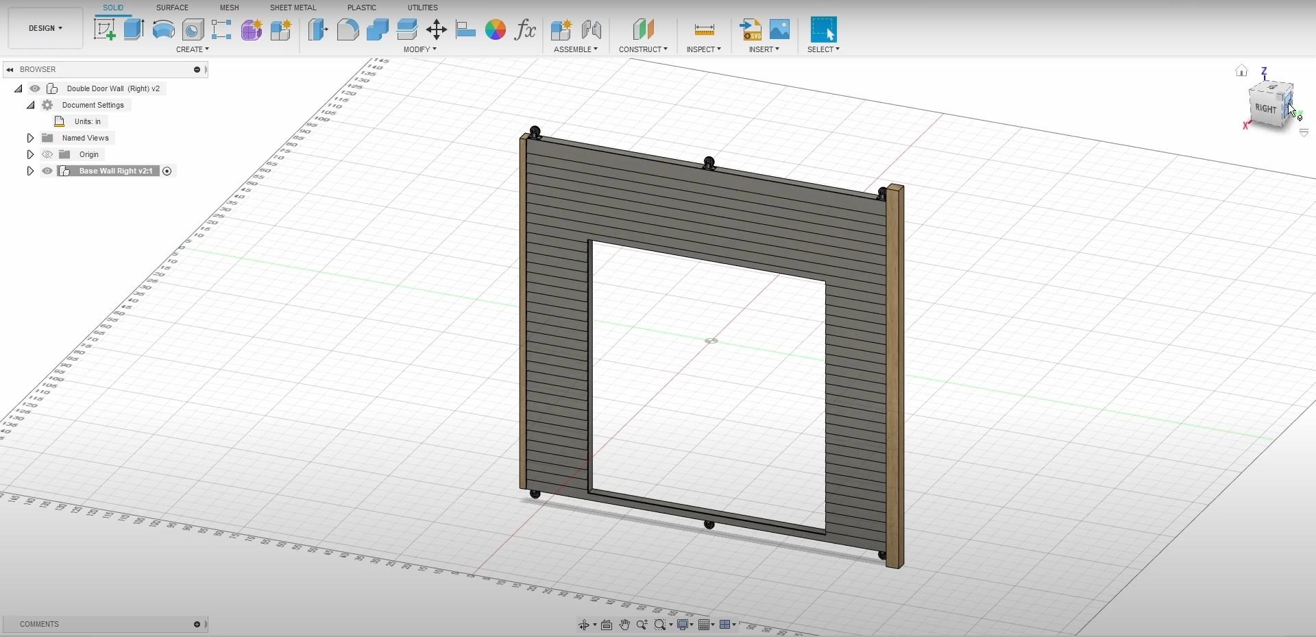Image resolution: width=1316 pixels, height=637 pixels.
Task: Switch to the Sheet Metal tab
Action: [293, 8]
